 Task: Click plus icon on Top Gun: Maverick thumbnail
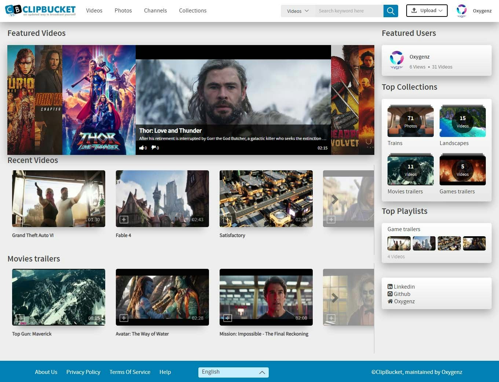click(x=20, y=318)
